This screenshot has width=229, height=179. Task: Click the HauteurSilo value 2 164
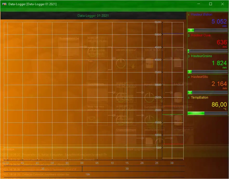(219, 84)
